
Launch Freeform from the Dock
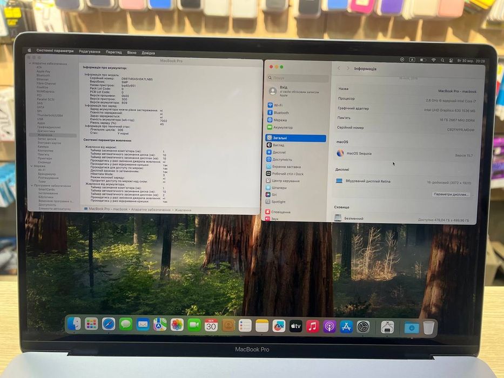(279, 326)
